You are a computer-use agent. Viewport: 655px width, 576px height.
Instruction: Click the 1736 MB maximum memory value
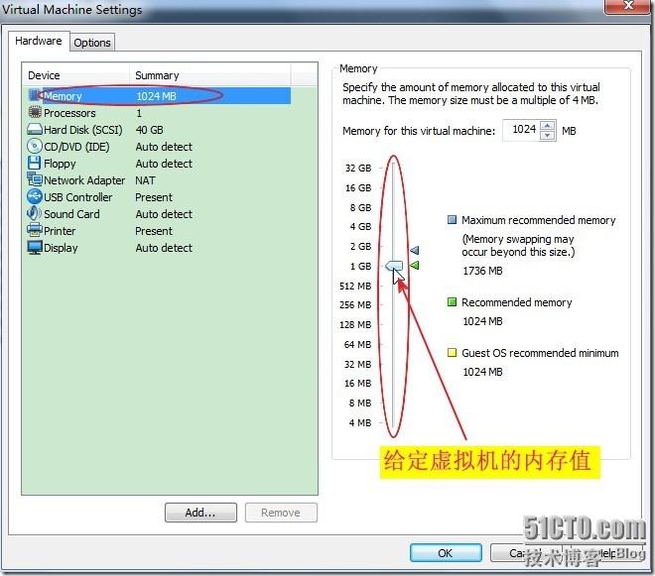click(483, 271)
